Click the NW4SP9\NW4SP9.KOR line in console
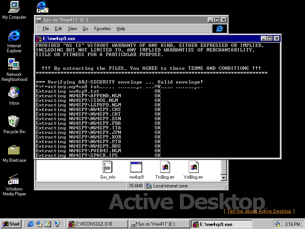Image resolution: width=305 pixels, height=229 pixels. [x=98, y=137]
